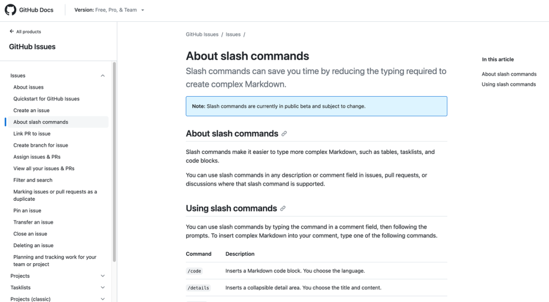Jump to Using slash commands in article outline
The height and width of the screenshot is (302, 549).
coord(508,84)
